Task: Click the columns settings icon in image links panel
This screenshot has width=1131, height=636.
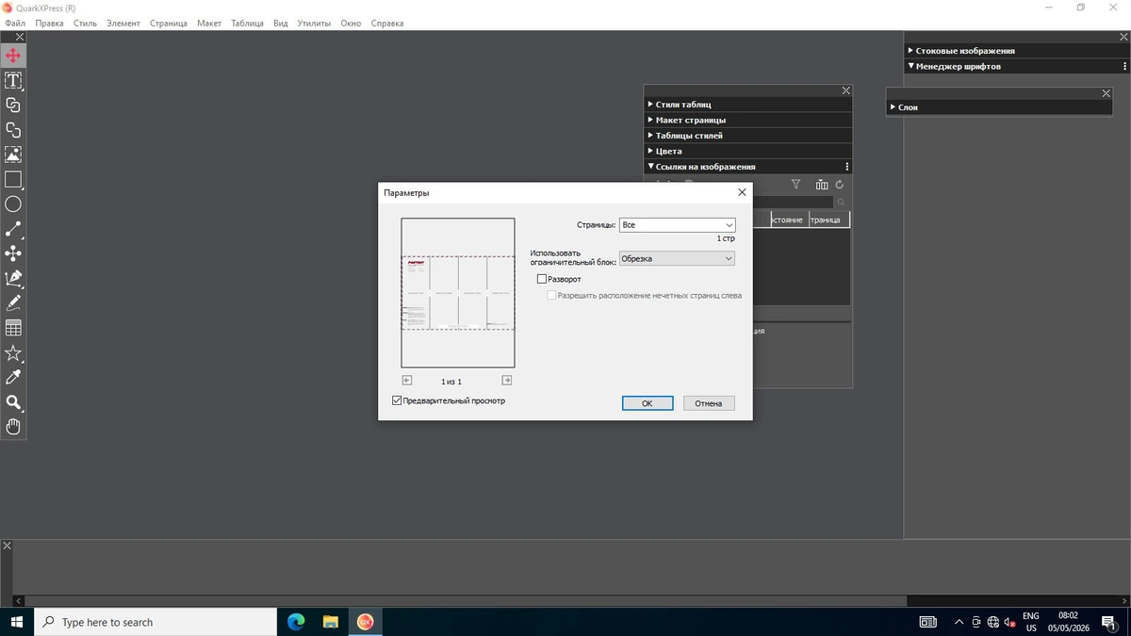Action: (822, 185)
